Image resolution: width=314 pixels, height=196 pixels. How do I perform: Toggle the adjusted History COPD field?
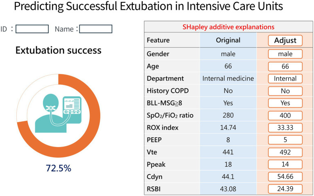tap(285, 91)
